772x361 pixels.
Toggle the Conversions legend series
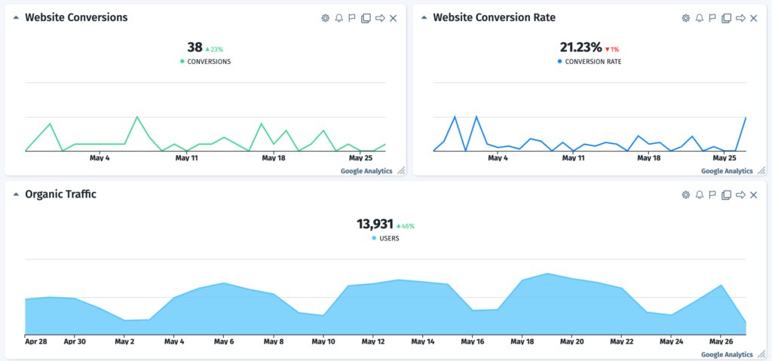pos(205,62)
